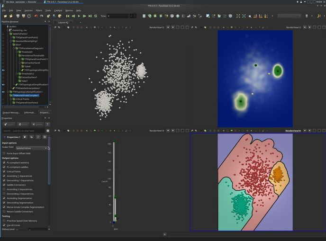This screenshot has width=326, height=241.
Task: Switch to the Information tab
Action: (x=30, y=113)
